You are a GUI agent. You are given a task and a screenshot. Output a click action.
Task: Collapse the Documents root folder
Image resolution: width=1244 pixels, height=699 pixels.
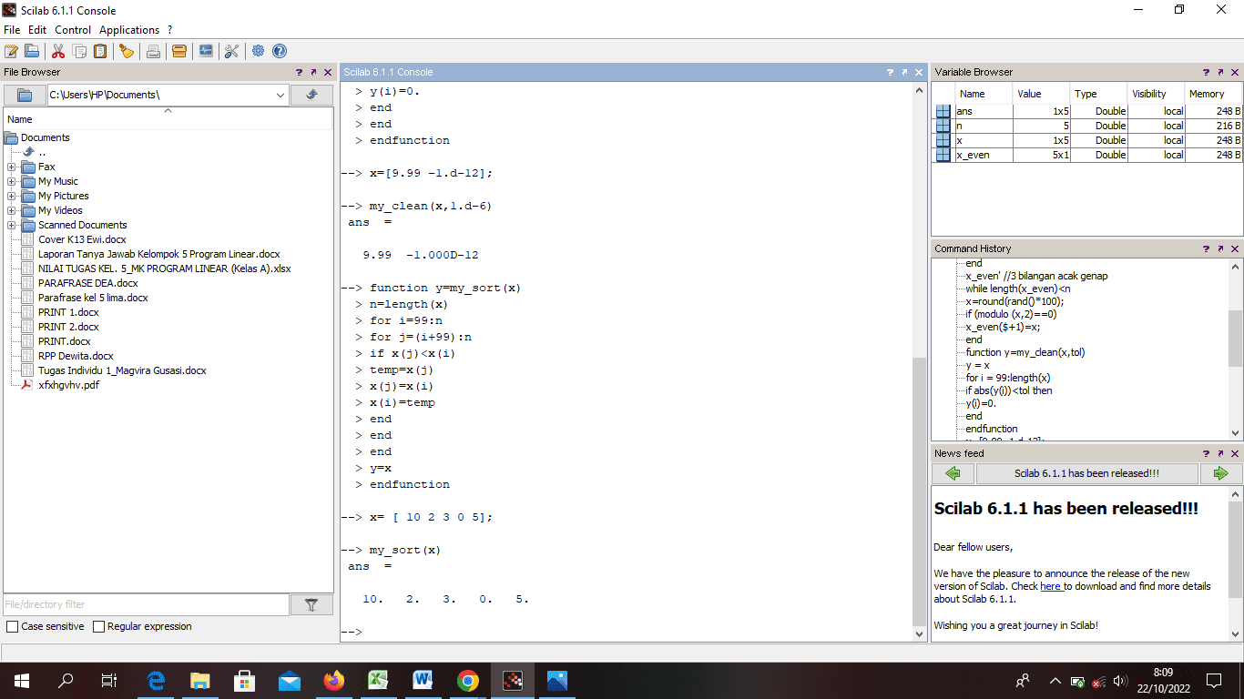tap(11, 138)
